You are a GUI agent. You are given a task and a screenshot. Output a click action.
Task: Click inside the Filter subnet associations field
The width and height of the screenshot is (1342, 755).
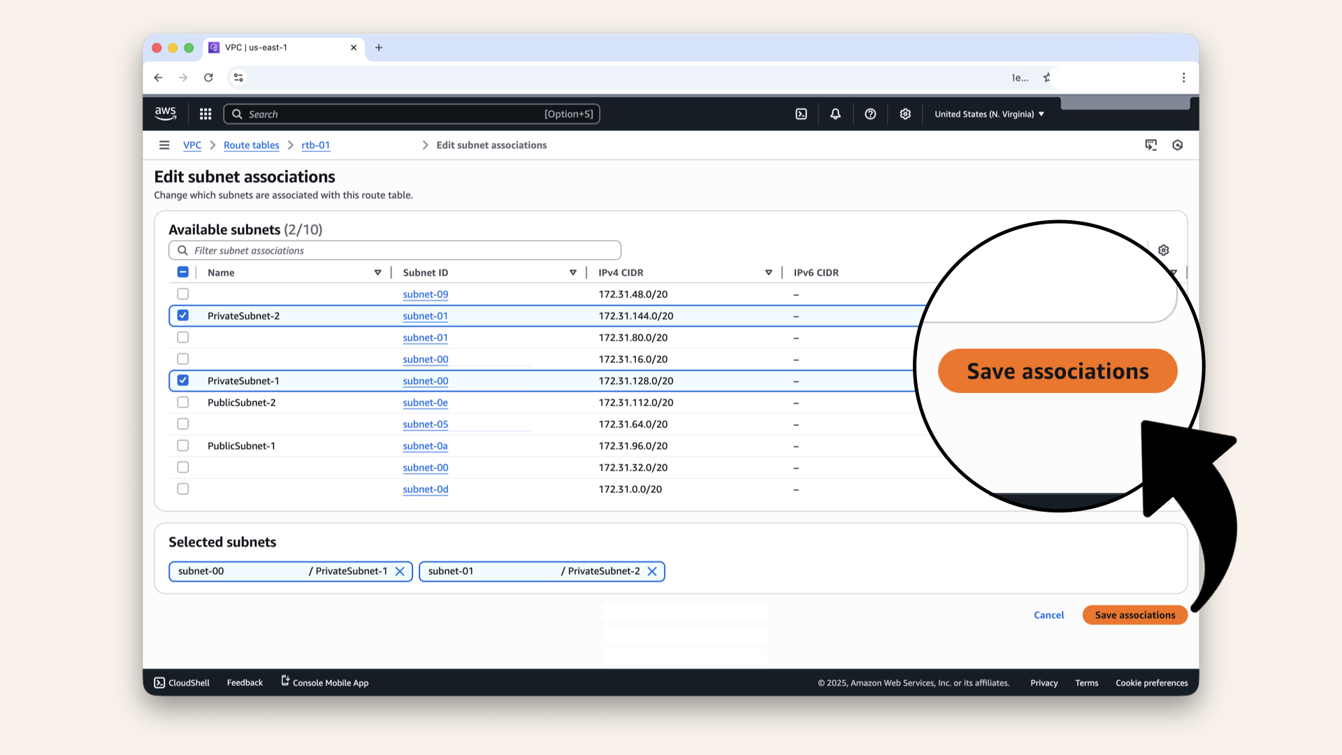click(x=394, y=250)
